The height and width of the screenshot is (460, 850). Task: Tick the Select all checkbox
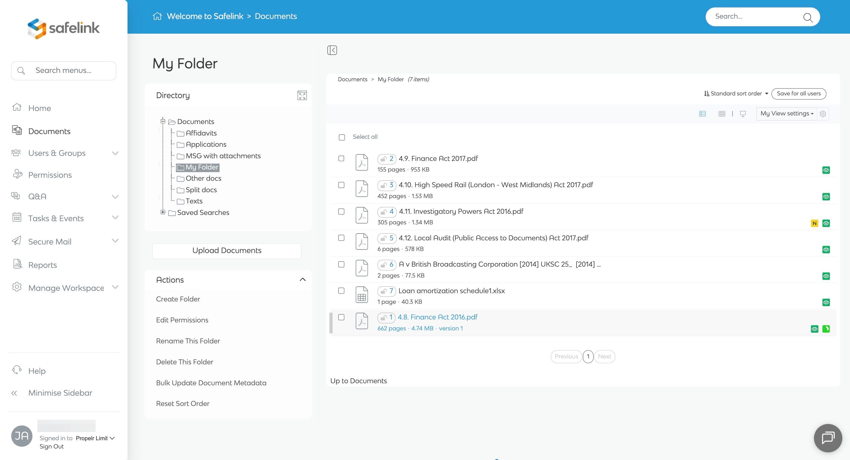(342, 137)
